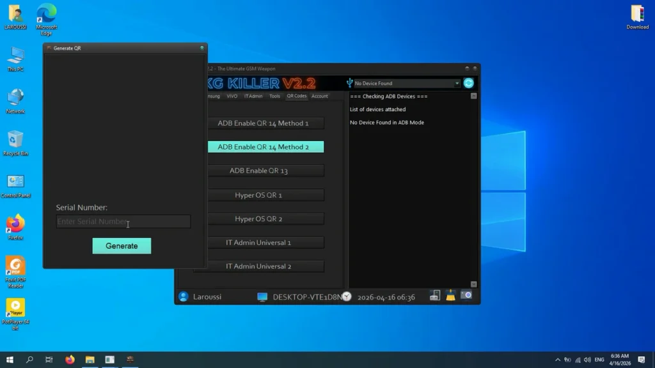Click the USB icon beside device list
The image size is (655, 368).
pos(349,83)
